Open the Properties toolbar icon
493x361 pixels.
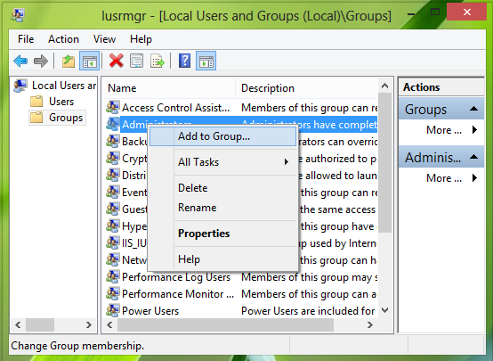(136, 61)
